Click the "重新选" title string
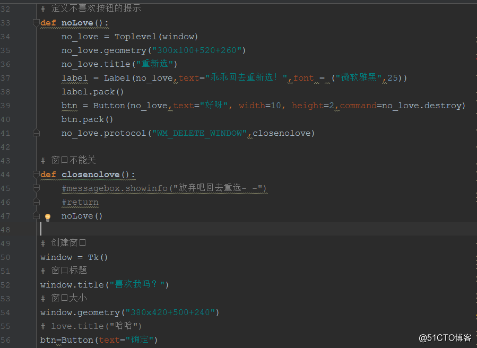This screenshot has width=477, height=348. pyautogui.click(x=154, y=64)
